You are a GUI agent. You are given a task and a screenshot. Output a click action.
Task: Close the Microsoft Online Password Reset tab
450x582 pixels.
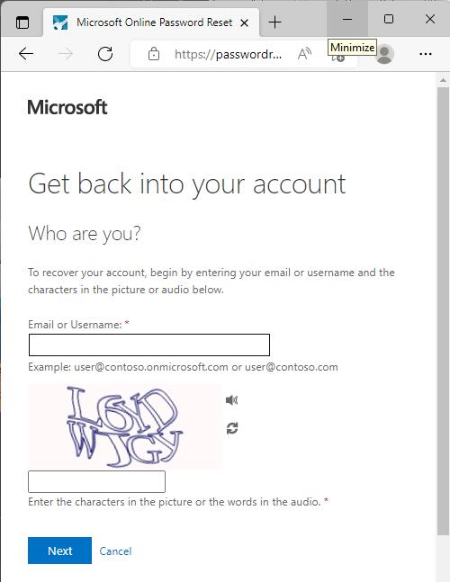[x=244, y=23]
